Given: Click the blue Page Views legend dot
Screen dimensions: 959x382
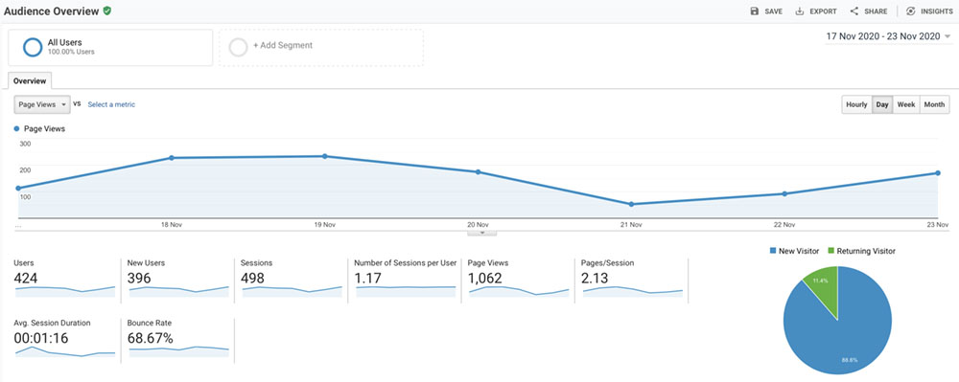Looking at the screenshot, I should (x=16, y=128).
